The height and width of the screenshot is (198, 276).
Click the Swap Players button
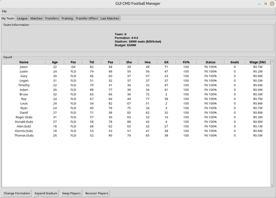pos(71,193)
